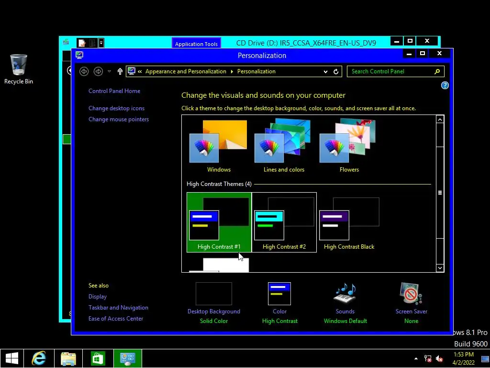Screen dimensions: 490x368
Task: Open Application Tools tab in CD Drive window
Action: (x=196, y=44)
